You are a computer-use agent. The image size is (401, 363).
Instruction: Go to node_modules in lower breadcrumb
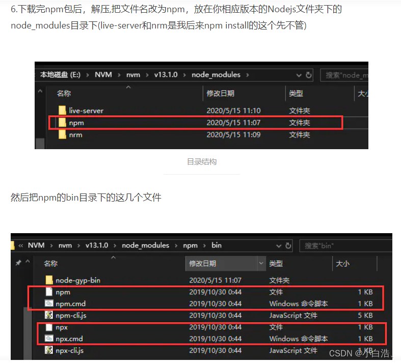tap(146, 245)
